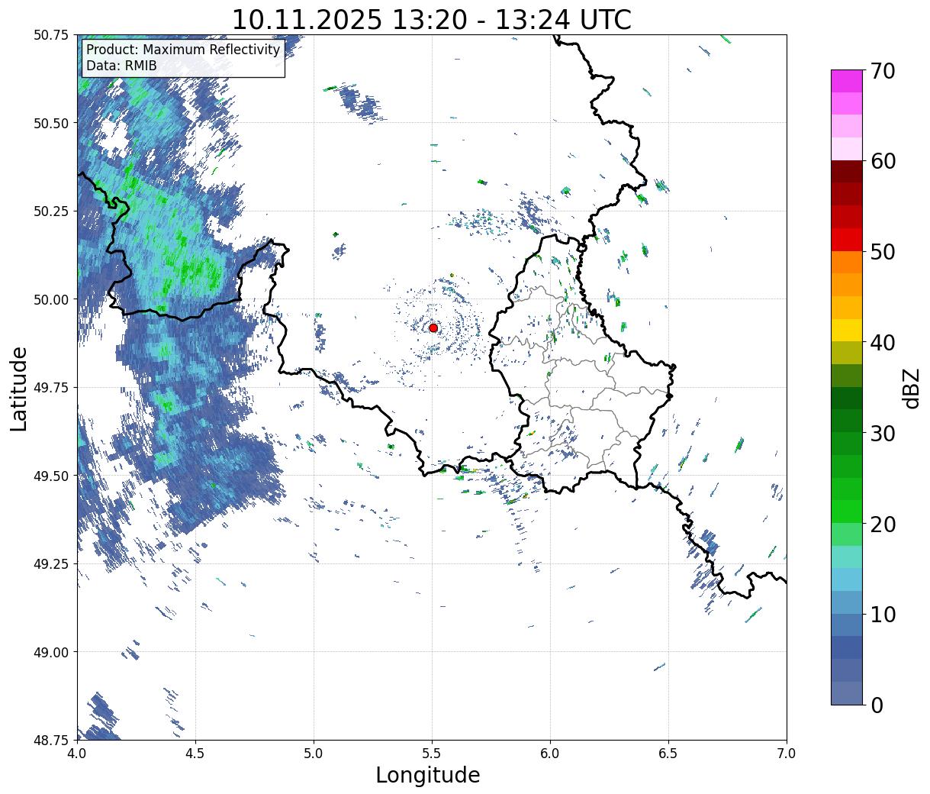
Task: Click the colorbar tick label '0'
Action: click(877, 705)
